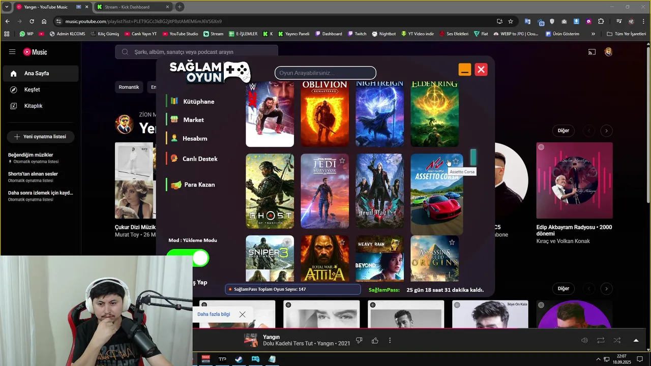Select the Romantik filter chip

[129, 87]
